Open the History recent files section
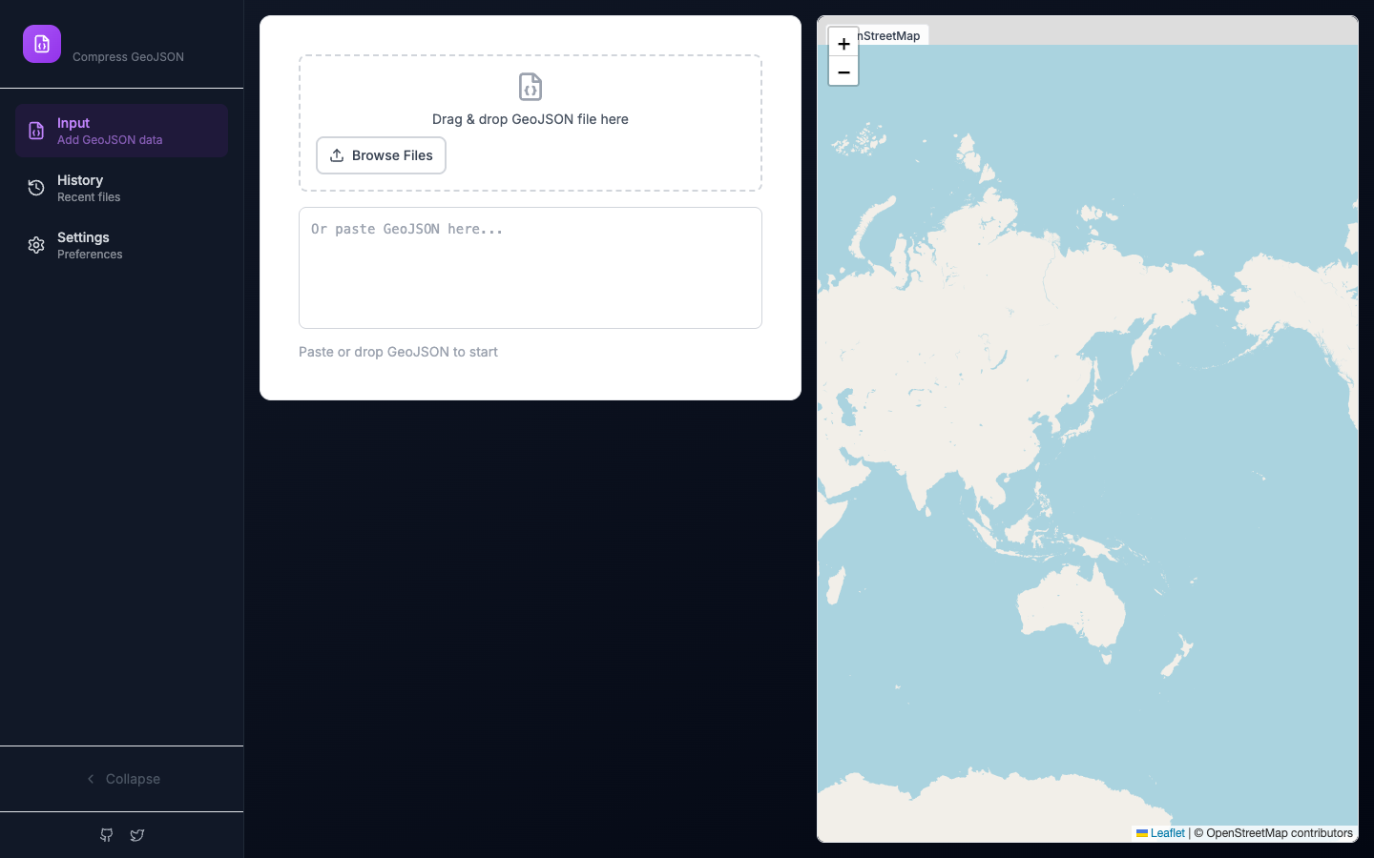The width and height of the screenshot is (1374, 858). pos(121,188)
